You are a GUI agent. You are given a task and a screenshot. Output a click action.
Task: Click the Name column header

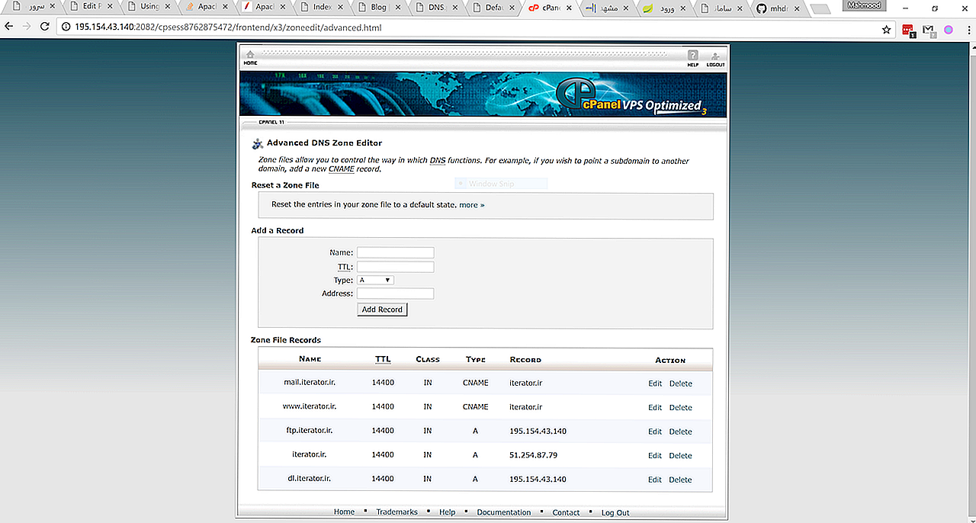(x=310, y=359)
